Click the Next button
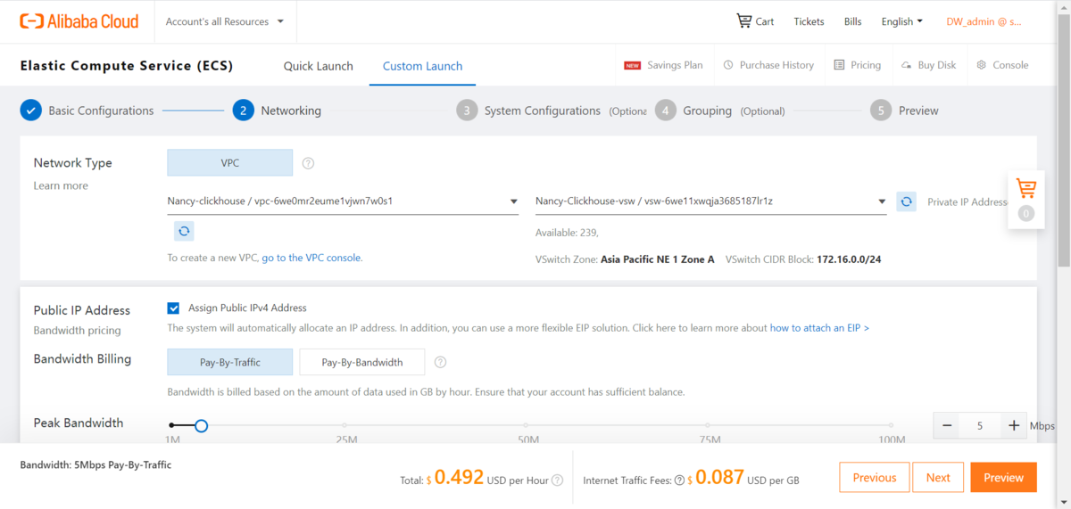Viewport: 1071px width, 509px height. pyautogui.click(x=938, y=477)
